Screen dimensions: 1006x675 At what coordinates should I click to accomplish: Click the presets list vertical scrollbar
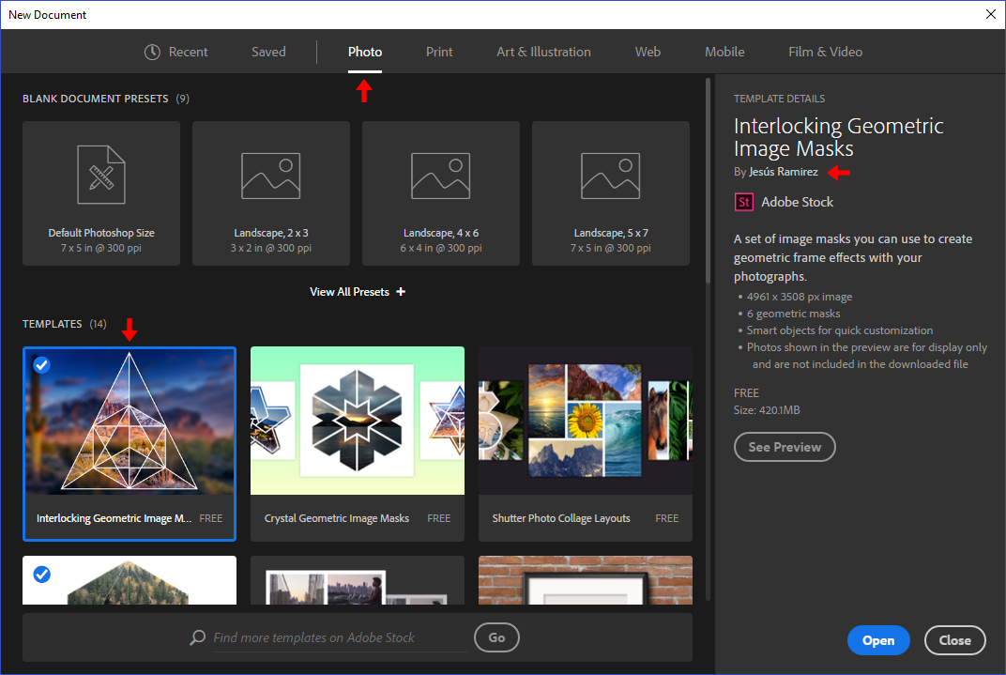coord(709,181)
